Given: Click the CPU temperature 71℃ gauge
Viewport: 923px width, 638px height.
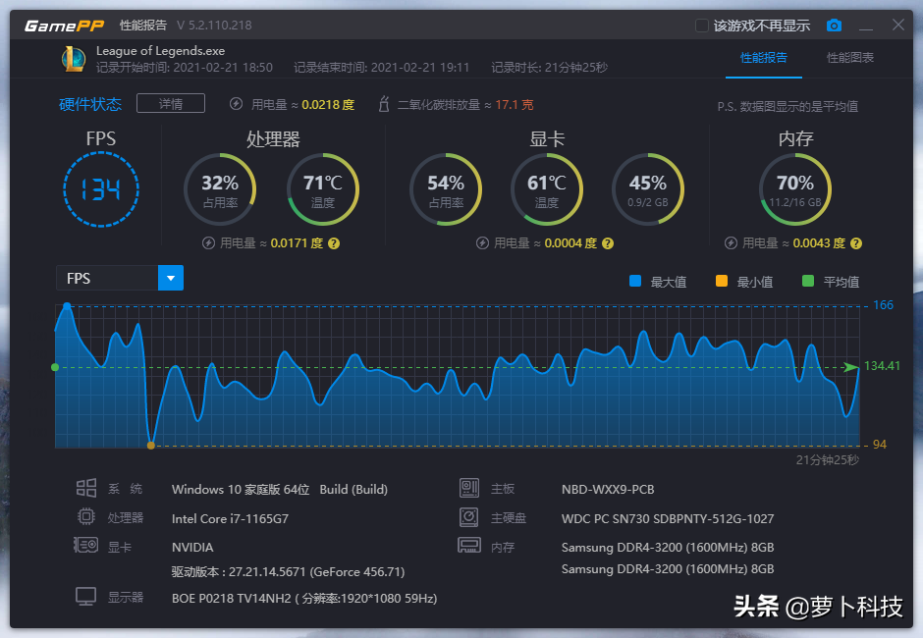Looking at the screenshot, I should point(323,189).
